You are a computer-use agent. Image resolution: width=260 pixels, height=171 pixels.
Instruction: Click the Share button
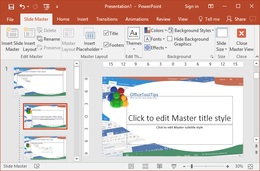(236, 19)
